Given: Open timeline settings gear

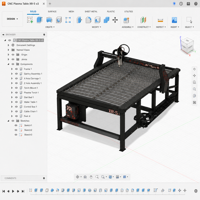Looking at the screenshot, I should pos(196,191).
